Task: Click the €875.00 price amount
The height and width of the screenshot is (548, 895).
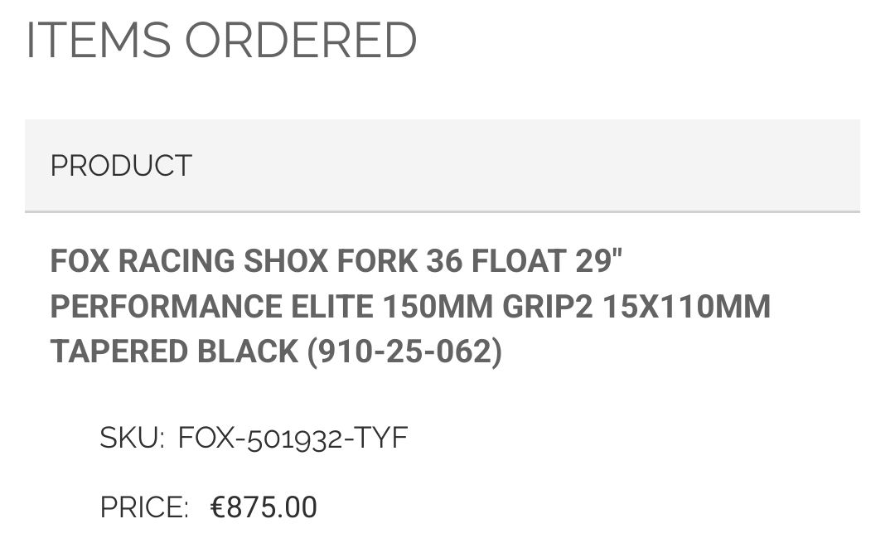Action: point(264,507)
